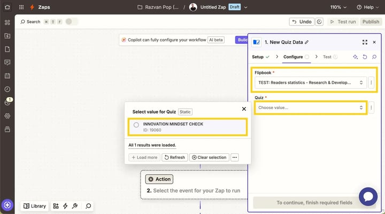This screenshot has width=385, height=214.
Task: Click the Untitled Zap title
Action: click(x=213, y=7)
